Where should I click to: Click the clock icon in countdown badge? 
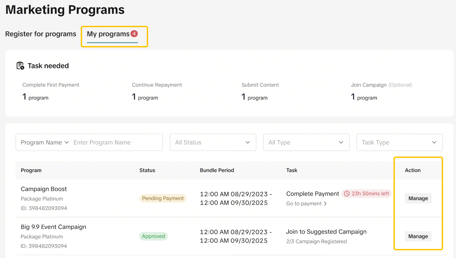[347, 194]
